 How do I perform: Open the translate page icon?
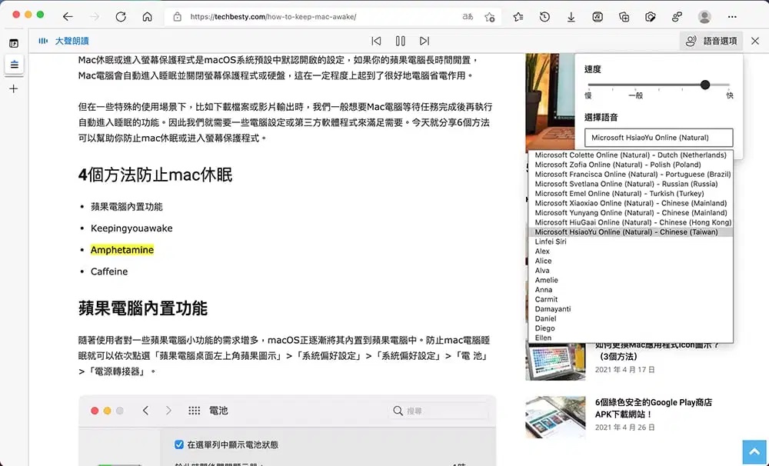468,17
